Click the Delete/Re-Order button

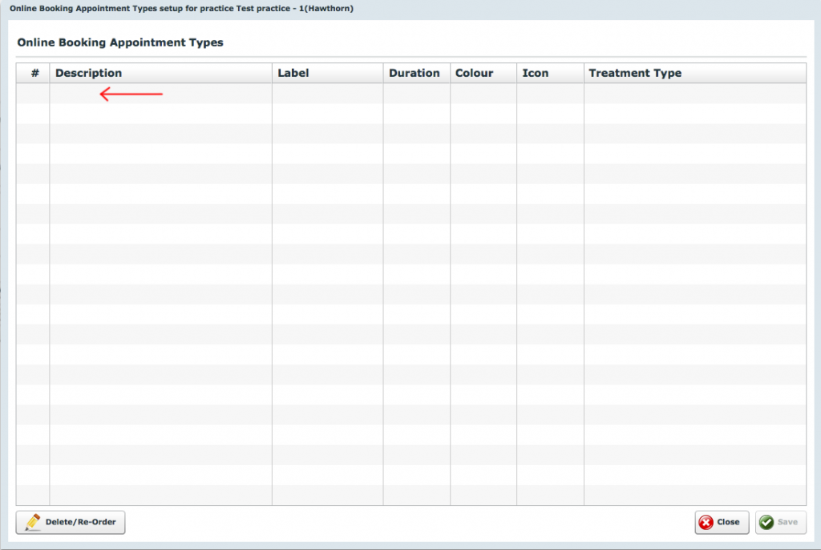[x=71, y=522]
